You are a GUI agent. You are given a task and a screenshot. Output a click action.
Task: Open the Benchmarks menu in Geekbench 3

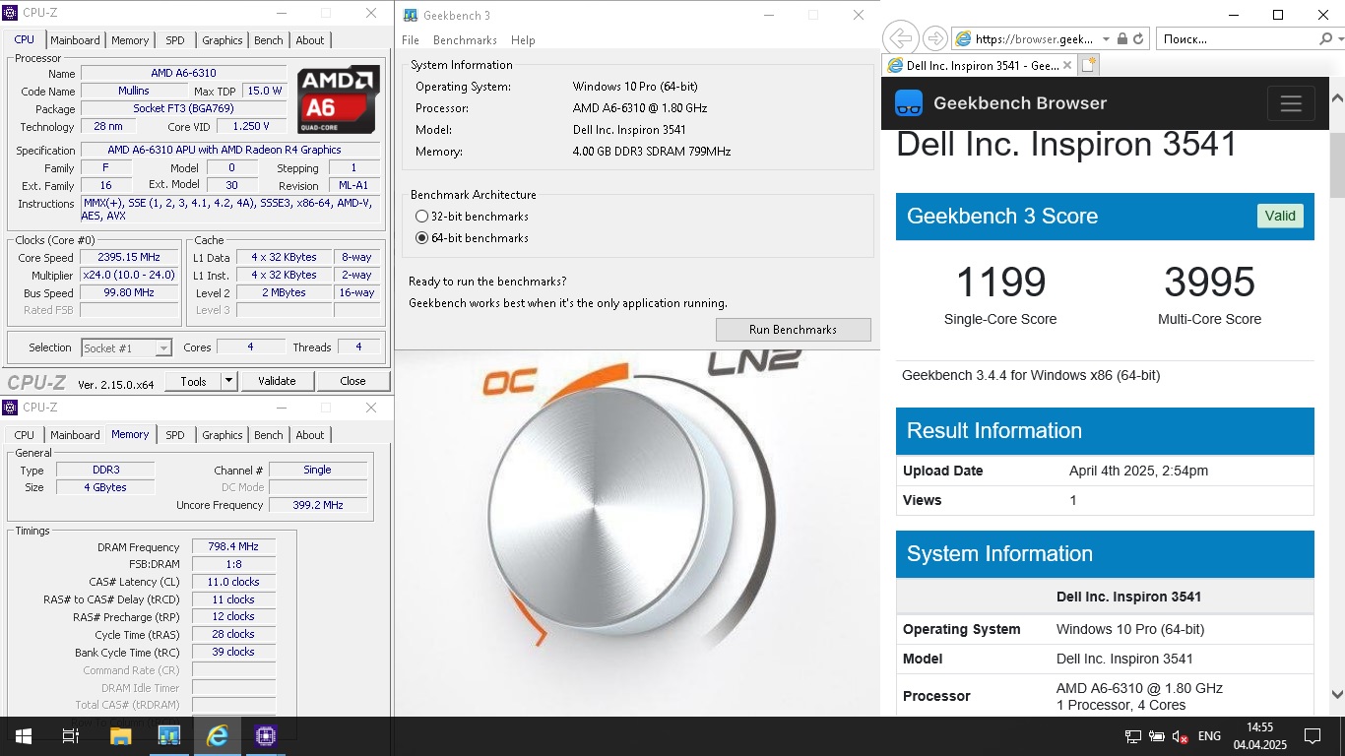point(465,40)
